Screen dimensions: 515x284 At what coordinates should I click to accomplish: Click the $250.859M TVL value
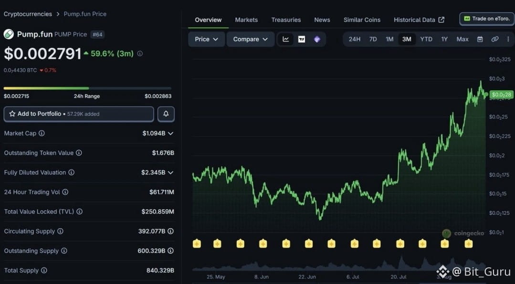158,212
